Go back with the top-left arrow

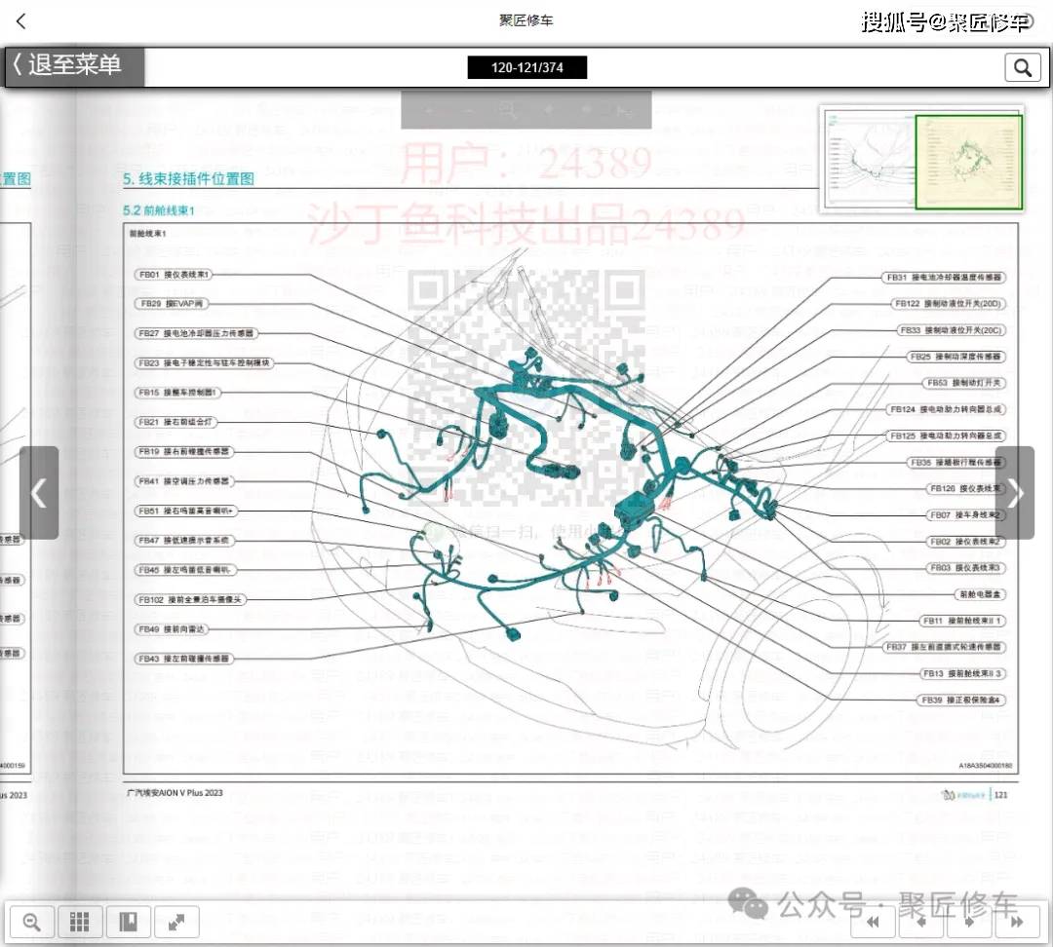[20, 21]
